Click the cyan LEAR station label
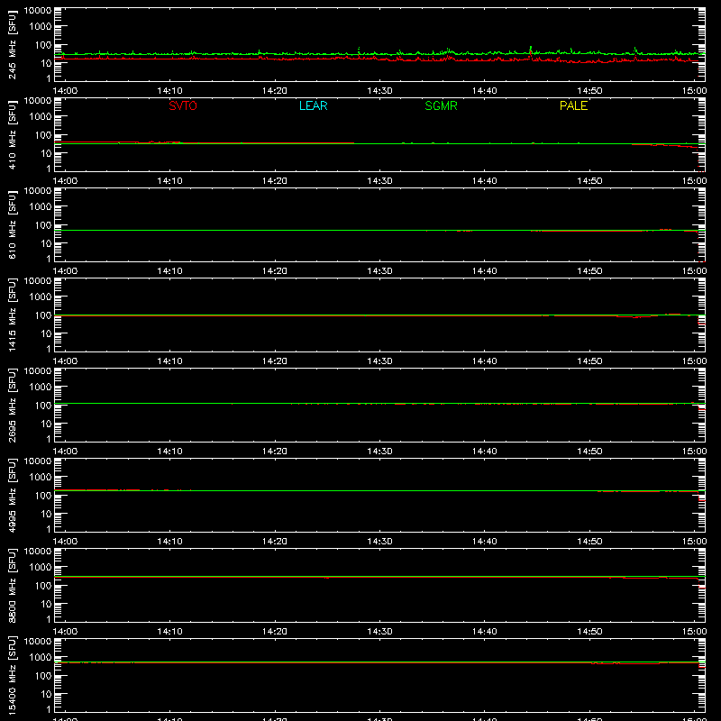Image resolution: width=721 pixels, height=721 pixels. click(x=313, y=105)
